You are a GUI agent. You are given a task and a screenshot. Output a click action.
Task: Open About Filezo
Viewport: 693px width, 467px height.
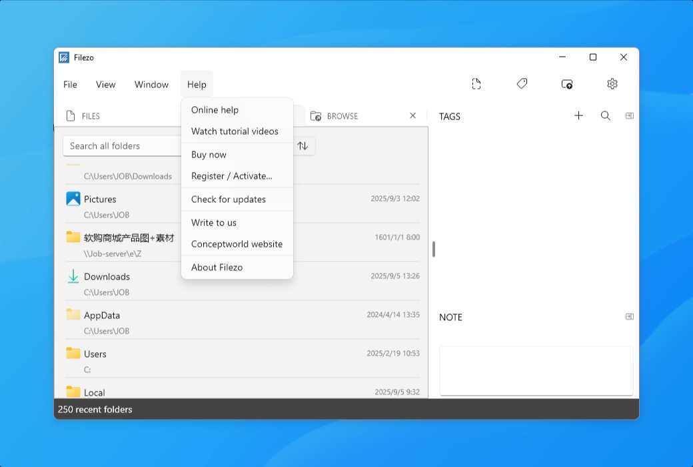[237, 268]
